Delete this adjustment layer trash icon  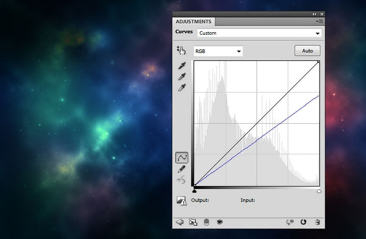click(317, 222)
